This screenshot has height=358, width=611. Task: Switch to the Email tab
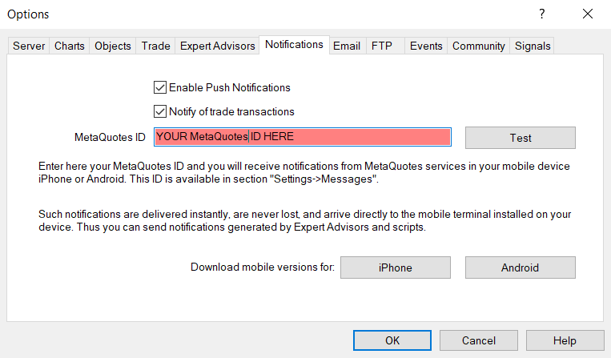pos(347,46)
